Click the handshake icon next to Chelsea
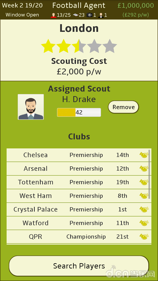The height and width of the screenshot is (281, 158). coord(144,155)
